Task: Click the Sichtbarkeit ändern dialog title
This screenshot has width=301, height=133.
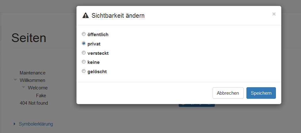Action: (x=118, y=16)
